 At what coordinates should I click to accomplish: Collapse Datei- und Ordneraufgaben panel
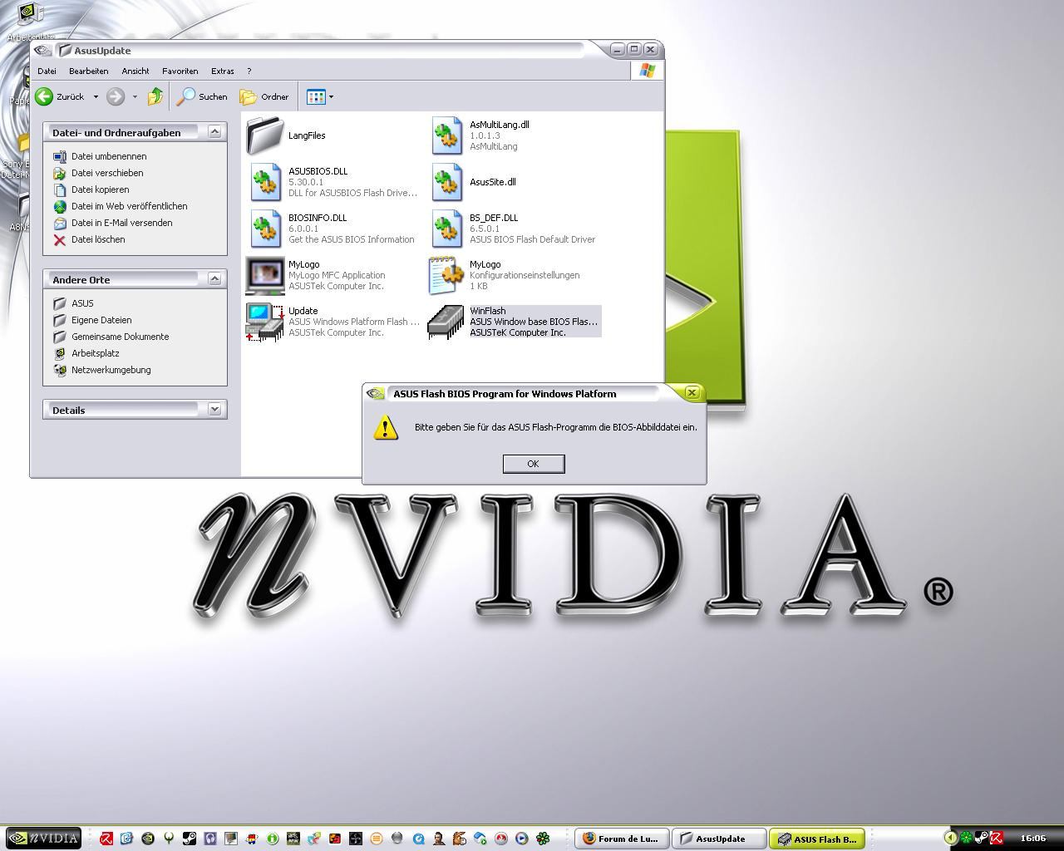(214, 131)
